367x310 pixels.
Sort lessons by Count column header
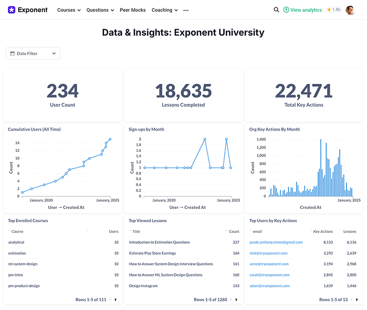click(234, 232)
